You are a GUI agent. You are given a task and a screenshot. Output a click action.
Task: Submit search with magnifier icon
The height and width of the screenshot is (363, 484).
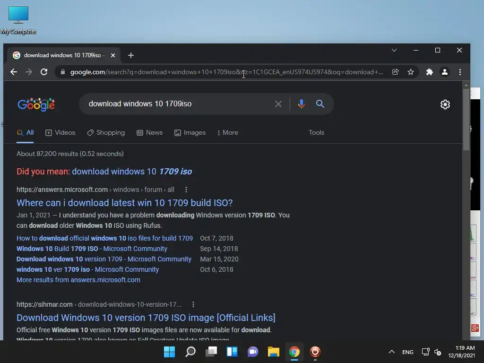320,104
